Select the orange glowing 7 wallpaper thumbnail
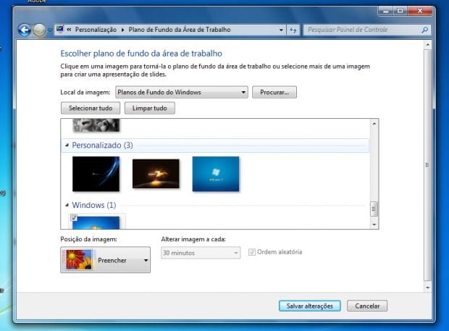449x331 pixels. (156, 174)
